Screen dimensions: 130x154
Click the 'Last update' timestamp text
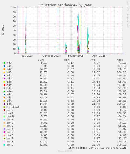coord(97,148)
